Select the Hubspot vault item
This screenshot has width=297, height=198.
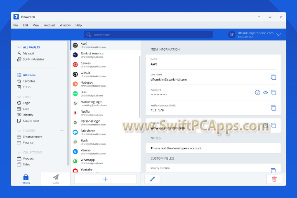pyautogui.click(x=105, y=84)
